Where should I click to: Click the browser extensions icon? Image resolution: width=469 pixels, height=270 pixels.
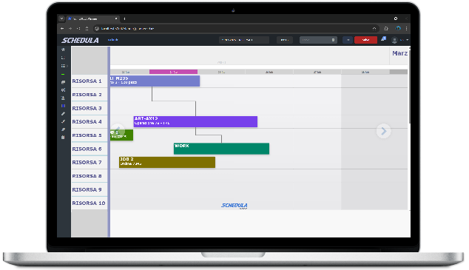coord(386,28)
